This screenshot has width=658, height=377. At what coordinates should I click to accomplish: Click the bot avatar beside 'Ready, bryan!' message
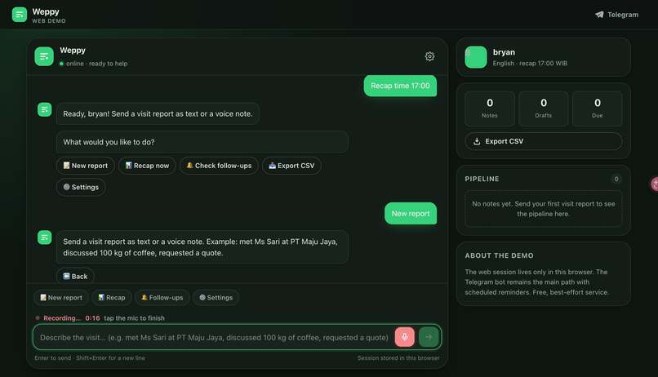tap(44, 109)
